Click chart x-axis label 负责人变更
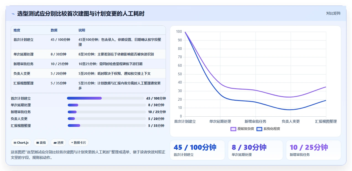 point(291,121)
